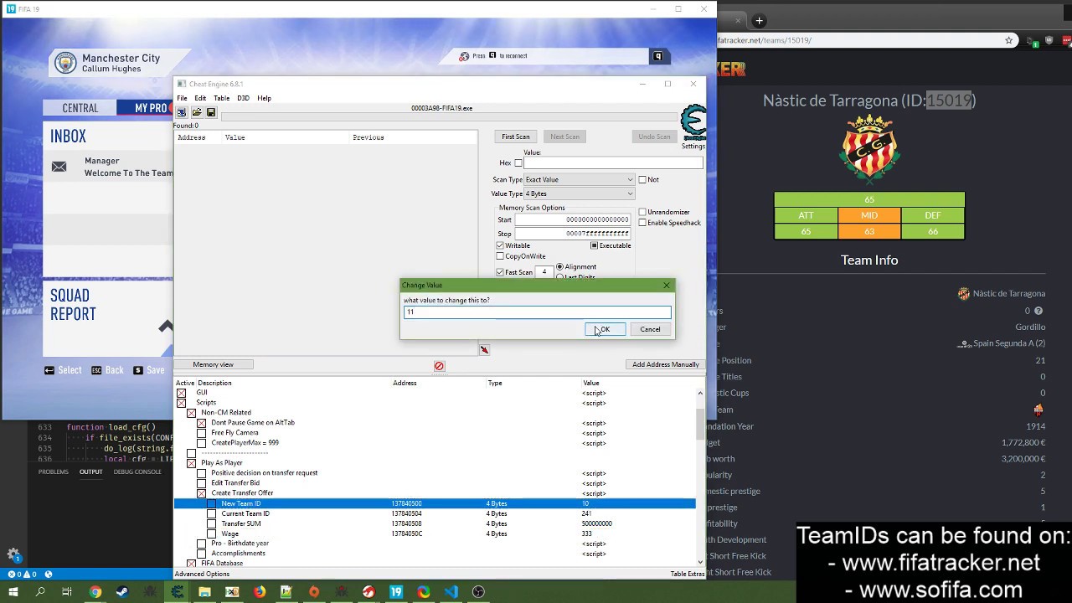Enable Speedhack checkbox
The height and width of the screenshot is (603, 1072).
(x=642, y=223)
